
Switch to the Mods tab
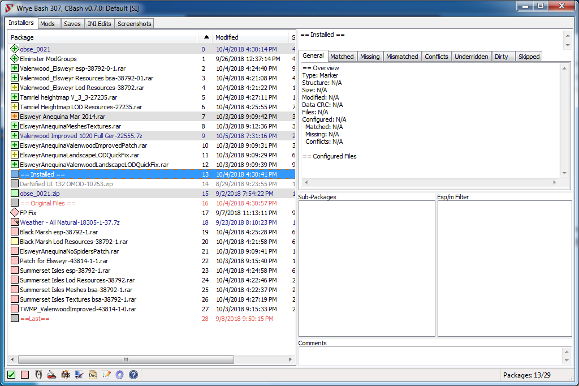[x=47, y=23]
